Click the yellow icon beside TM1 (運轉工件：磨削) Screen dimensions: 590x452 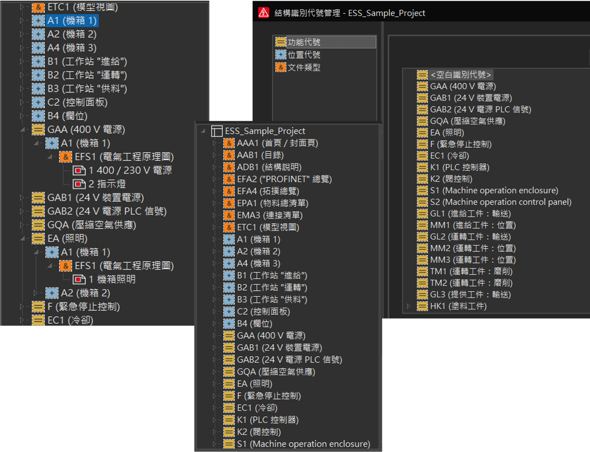[422, 271]
